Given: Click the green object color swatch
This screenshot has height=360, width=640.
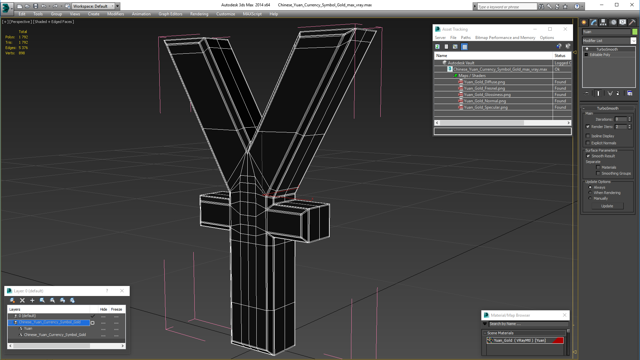Looking at the screenshot, I should pos(635,32).
